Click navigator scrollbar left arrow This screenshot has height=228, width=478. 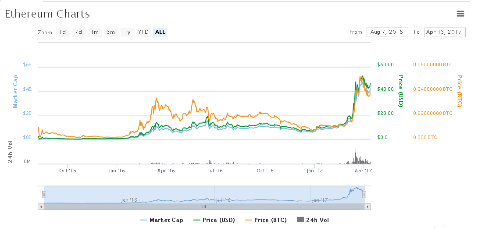[x=41, y=207]
